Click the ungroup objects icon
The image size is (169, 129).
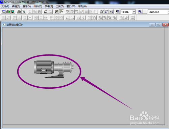[94, 18]
